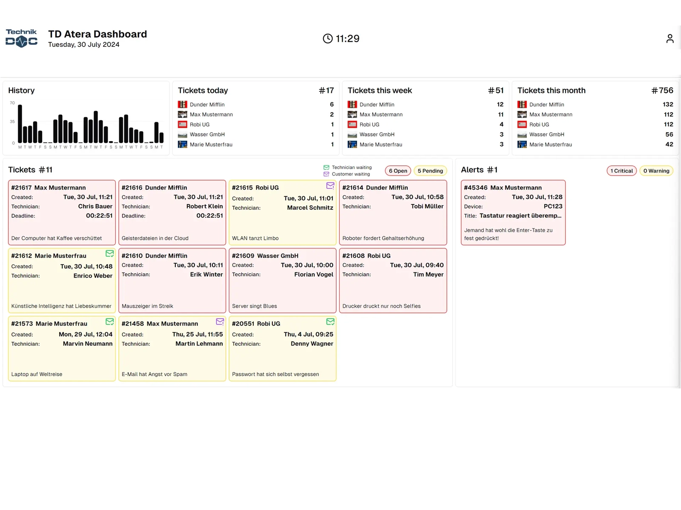Click device name PC123 in alert
The width and height of the screenshot is (681, 510).
[x=553, y=207]
